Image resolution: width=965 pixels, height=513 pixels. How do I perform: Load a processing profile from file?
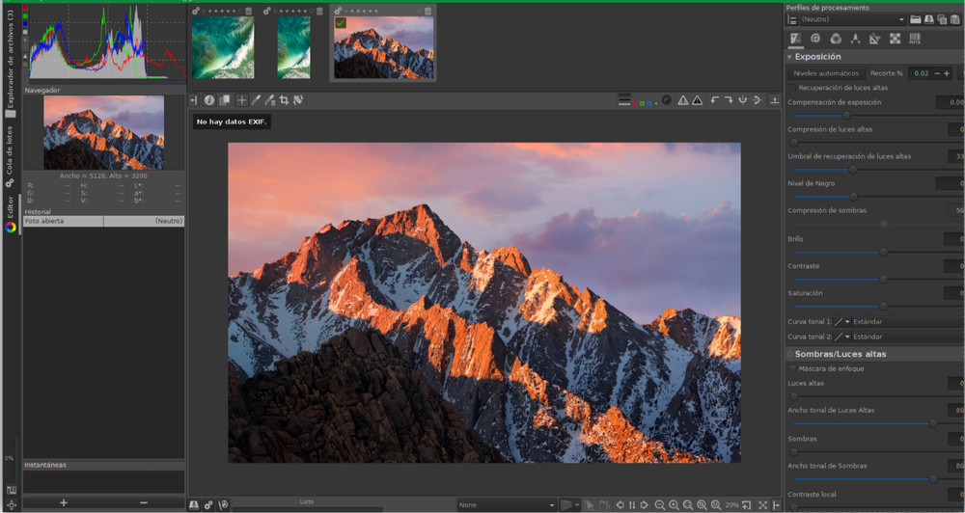coord(916,19)
